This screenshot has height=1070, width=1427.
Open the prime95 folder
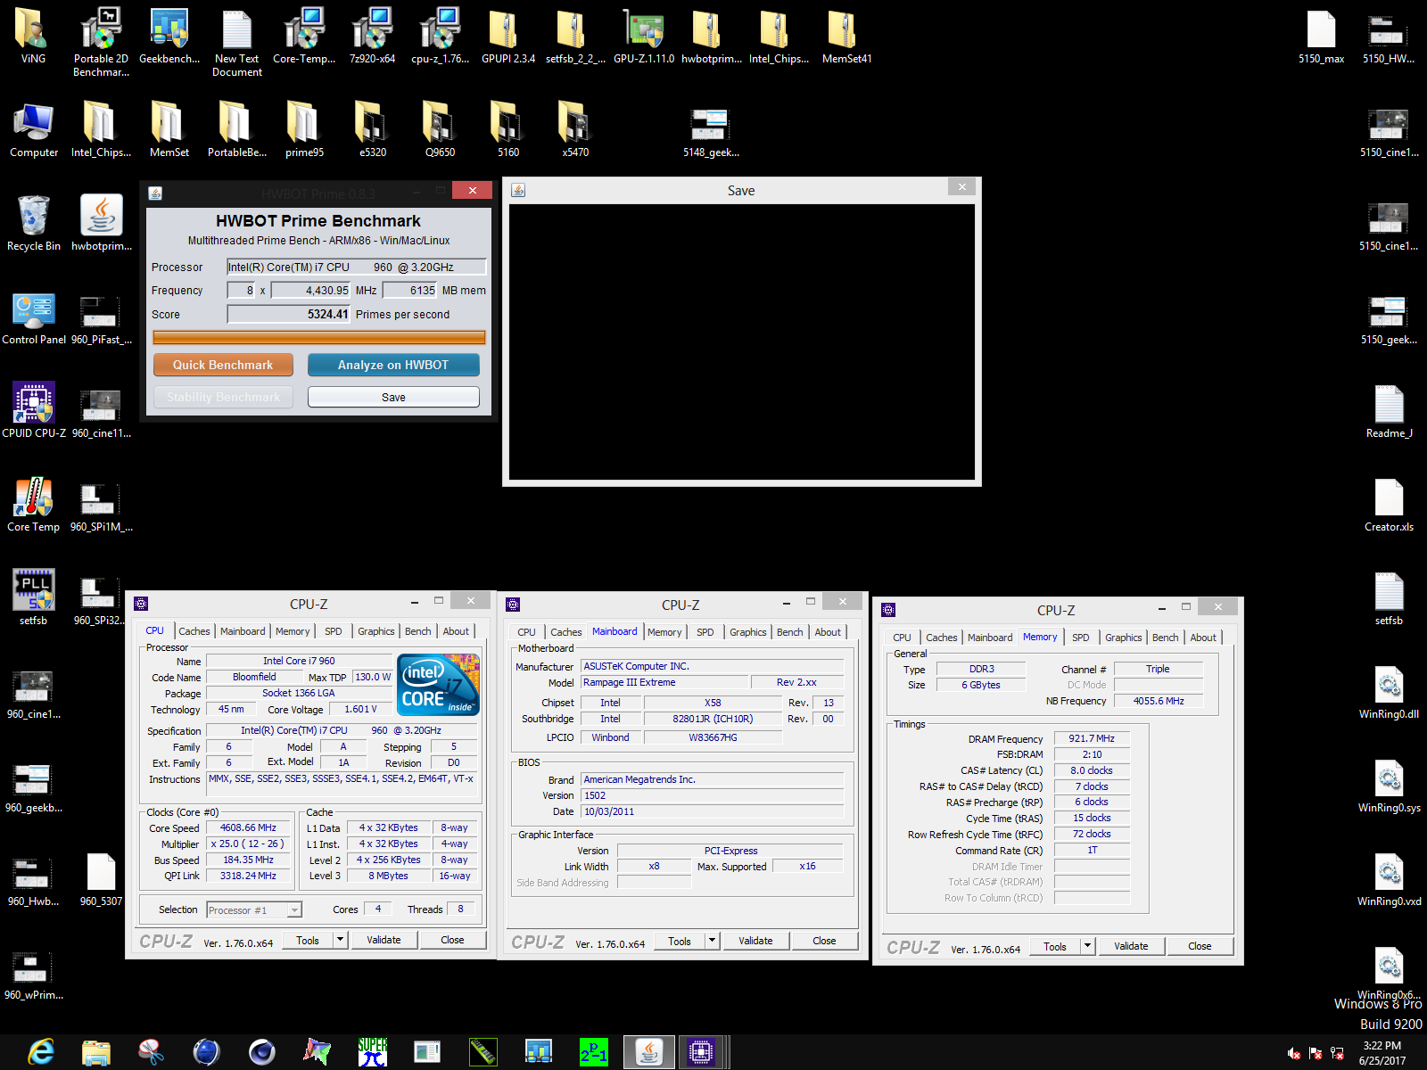coord(304,129)
